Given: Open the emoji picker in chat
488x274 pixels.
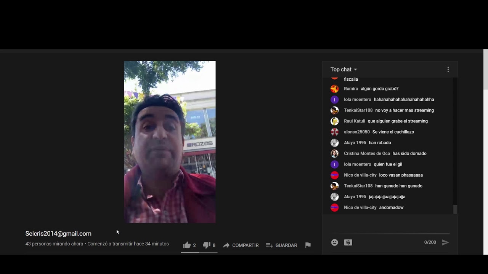Looking at the screenshot, I should click(x=334, y=242).
